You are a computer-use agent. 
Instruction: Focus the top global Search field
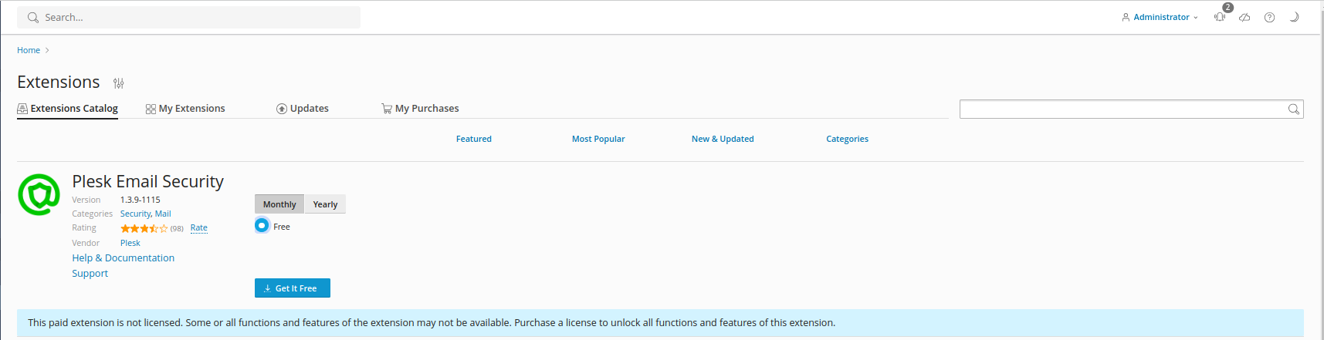click(188, 17)
